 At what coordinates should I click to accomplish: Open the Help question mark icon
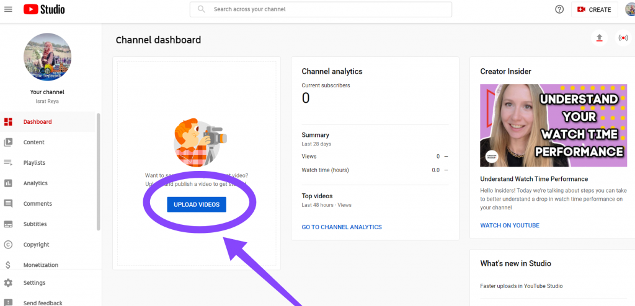pos(559,9)
